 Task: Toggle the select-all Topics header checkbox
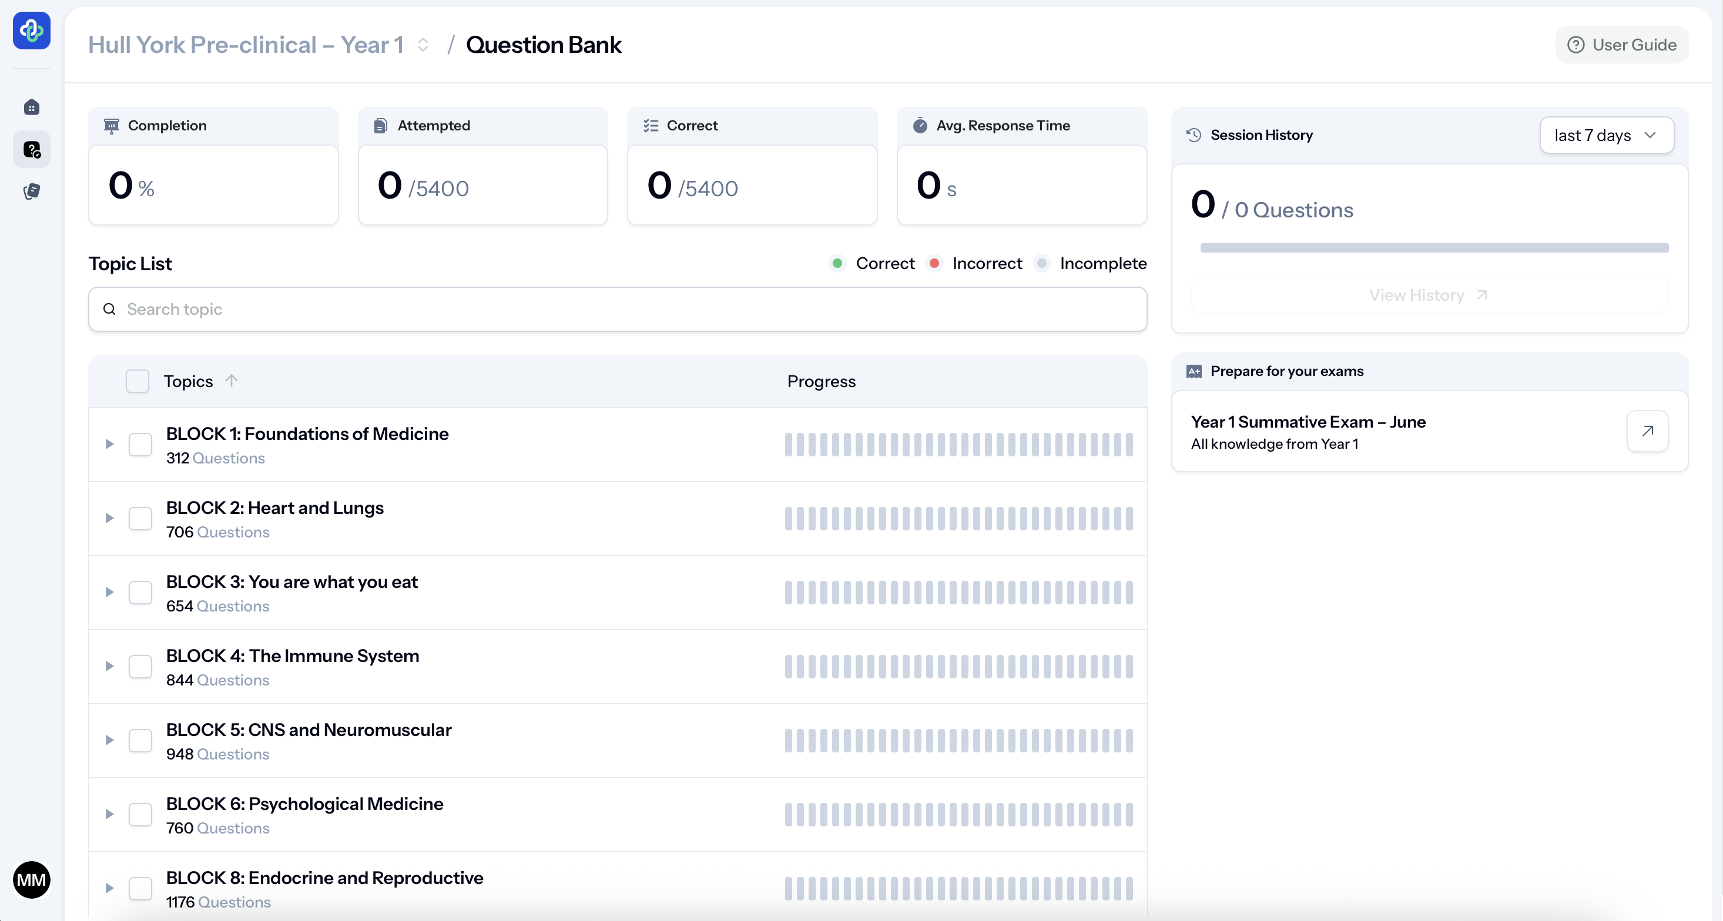pos(138,381)
